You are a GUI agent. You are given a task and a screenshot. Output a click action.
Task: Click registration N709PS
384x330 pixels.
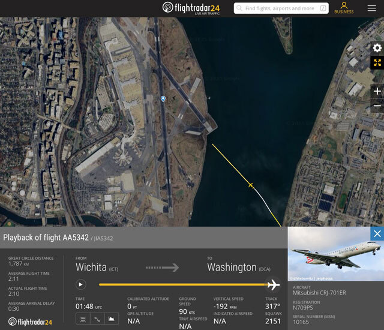click(x=302, y=308)
